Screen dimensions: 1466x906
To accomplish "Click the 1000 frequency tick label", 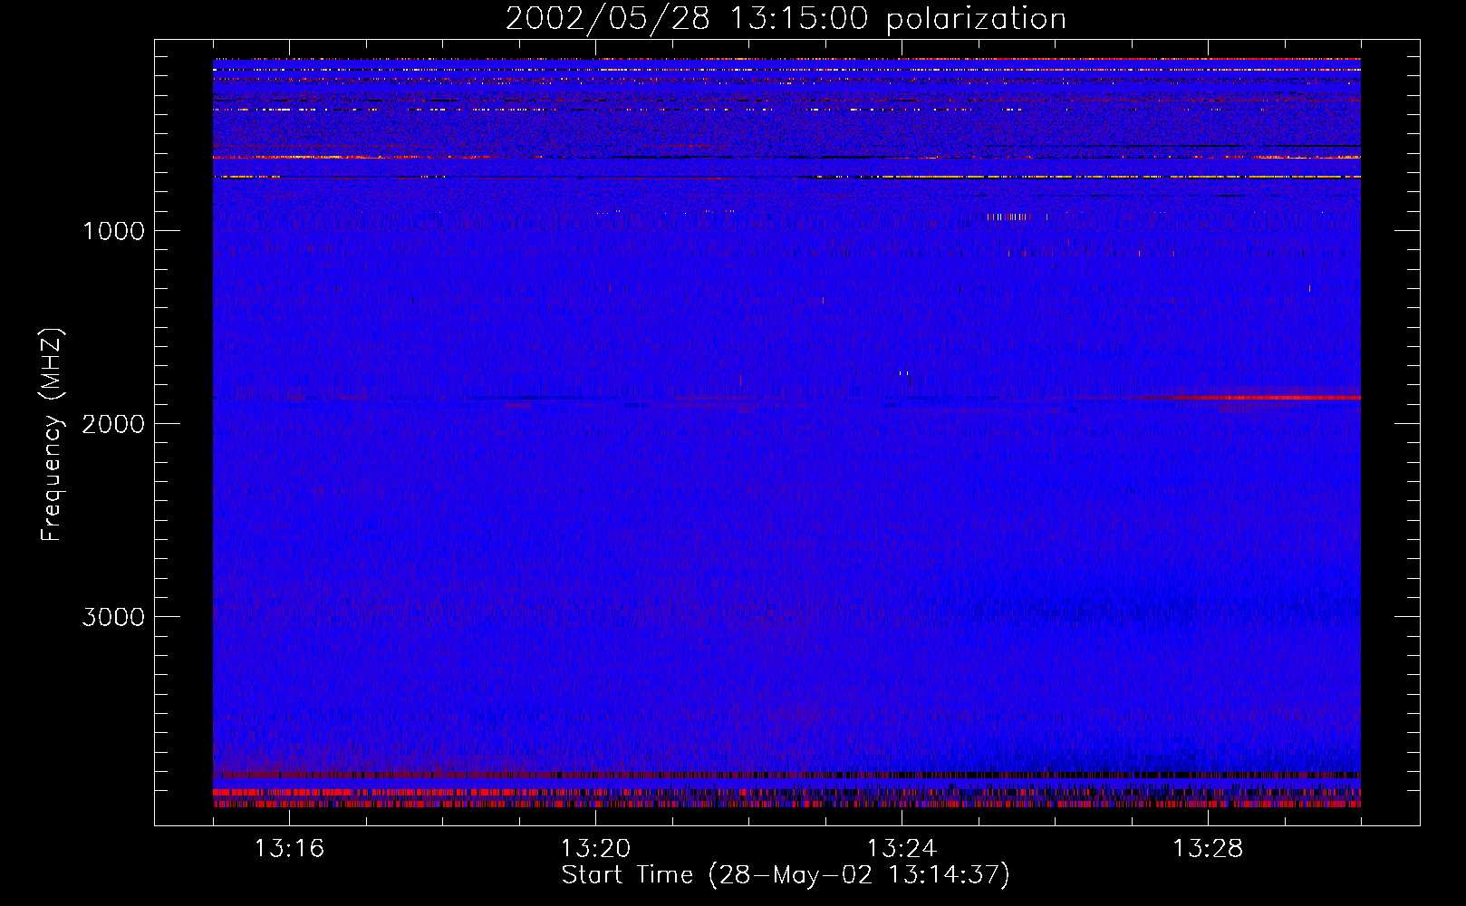I will pos(113,231).
